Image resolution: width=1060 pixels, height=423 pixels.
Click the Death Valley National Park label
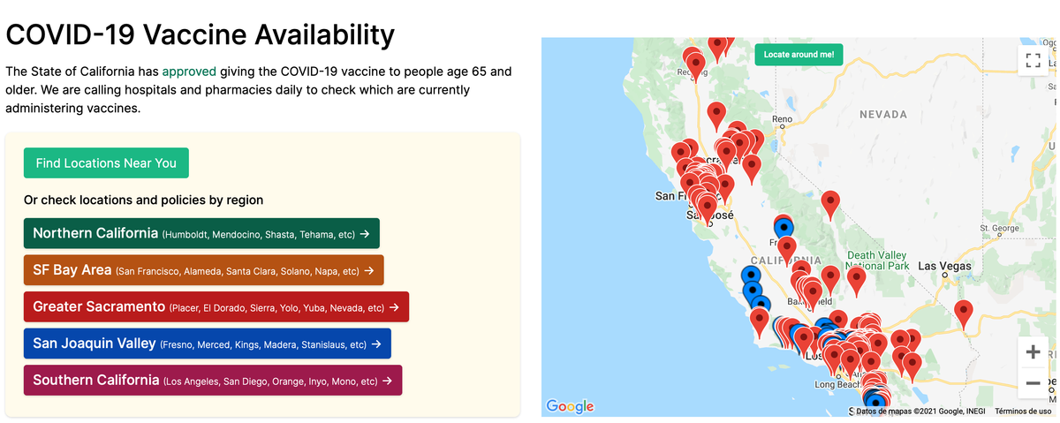[x=877, y=261]
